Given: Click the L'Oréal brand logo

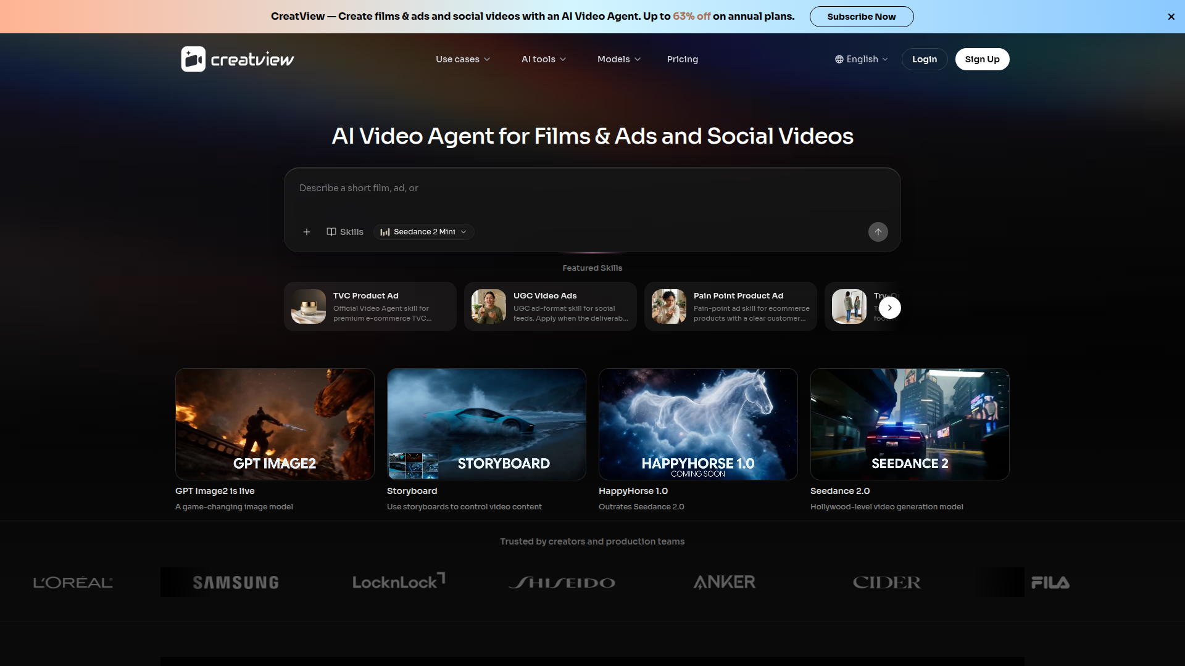Looking at the screenshot, I should (73, 583).
